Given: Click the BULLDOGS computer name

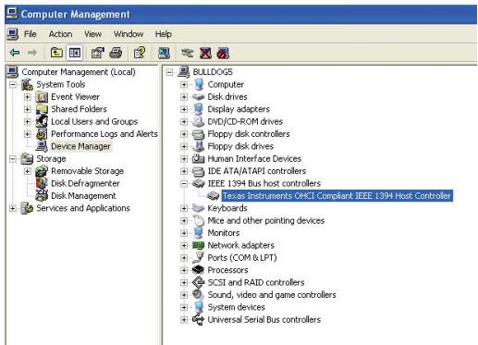Looking at the screenshot, I should click(x=213, y=72).
